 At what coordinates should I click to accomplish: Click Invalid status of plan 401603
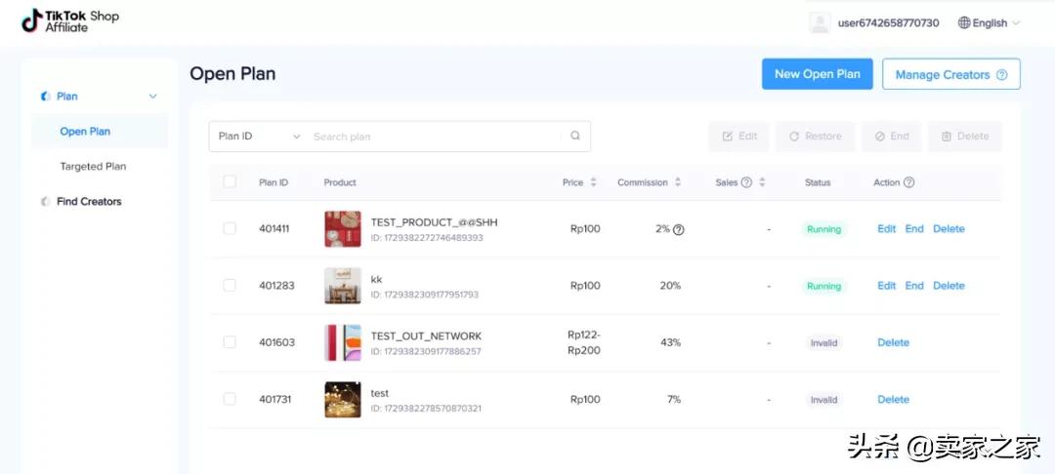click(x=823, y=343)
